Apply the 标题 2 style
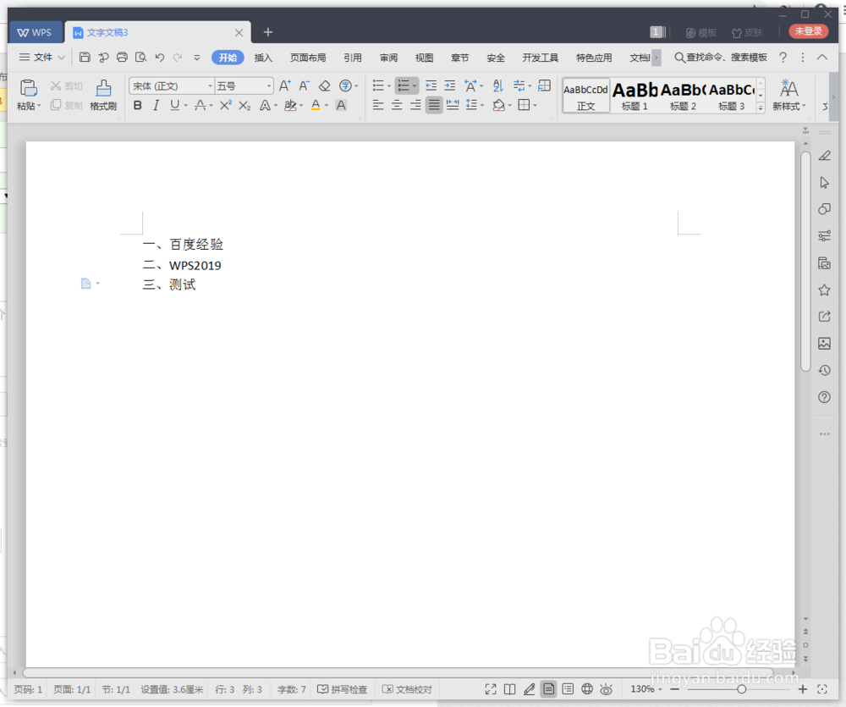 [683, 95]
